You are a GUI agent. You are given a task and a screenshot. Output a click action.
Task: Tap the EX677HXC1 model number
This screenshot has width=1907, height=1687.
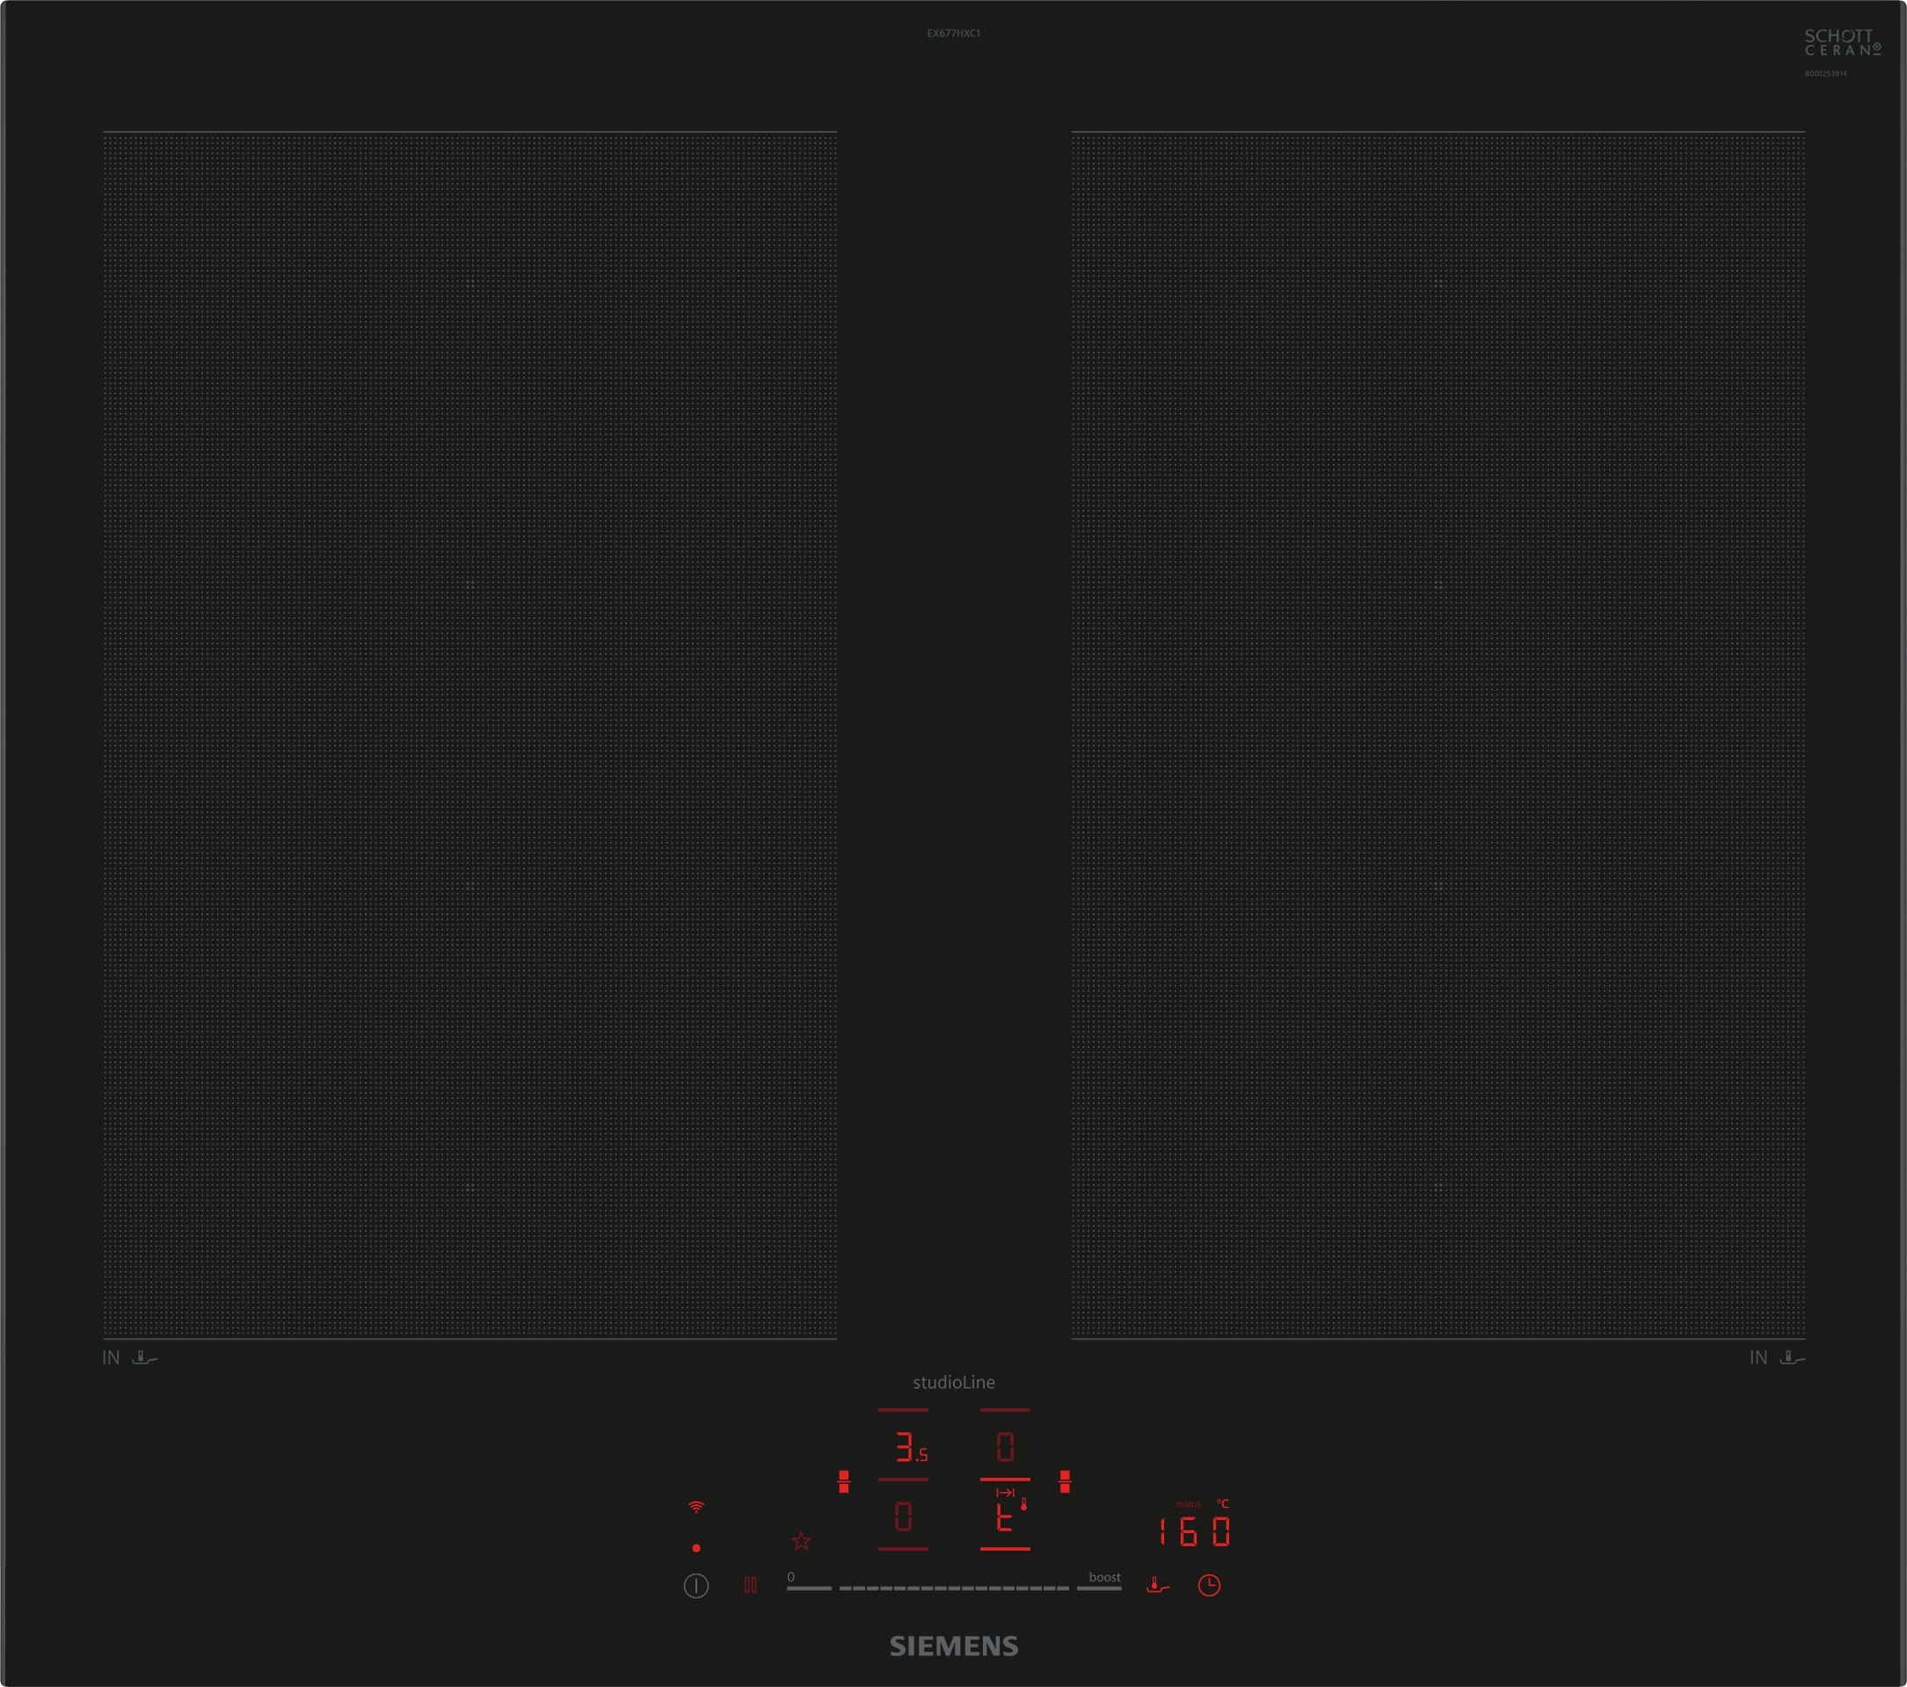click(x=953, y=33)
